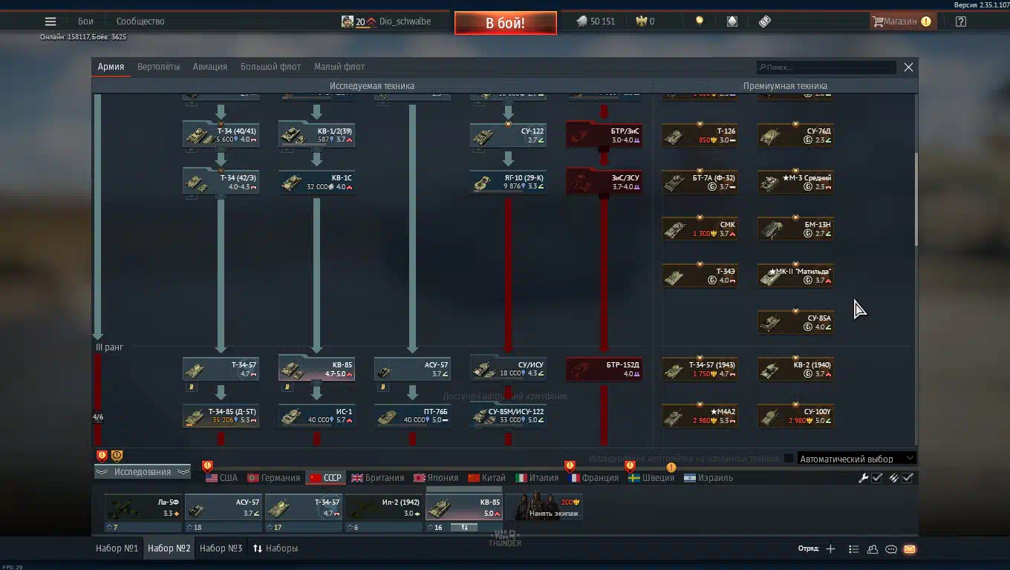This screenshot has width=1010, height=570.
Task: Select the ★МК-II "Матильда" card
Action: pos(795,275)
